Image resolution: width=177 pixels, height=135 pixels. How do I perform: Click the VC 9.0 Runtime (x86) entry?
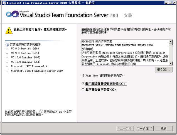click(x=25, y=49)
